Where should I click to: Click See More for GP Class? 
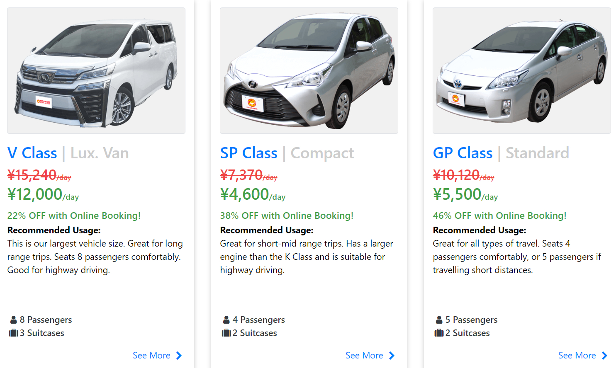coord(577,356)
